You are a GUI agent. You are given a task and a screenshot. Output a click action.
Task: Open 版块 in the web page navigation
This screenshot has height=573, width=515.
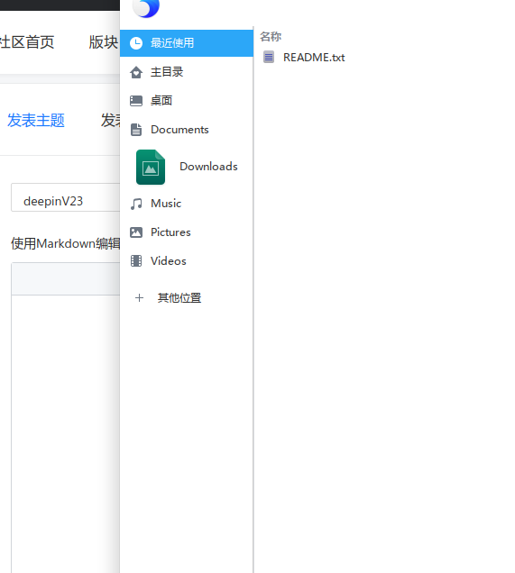click(x=104, y=42)
